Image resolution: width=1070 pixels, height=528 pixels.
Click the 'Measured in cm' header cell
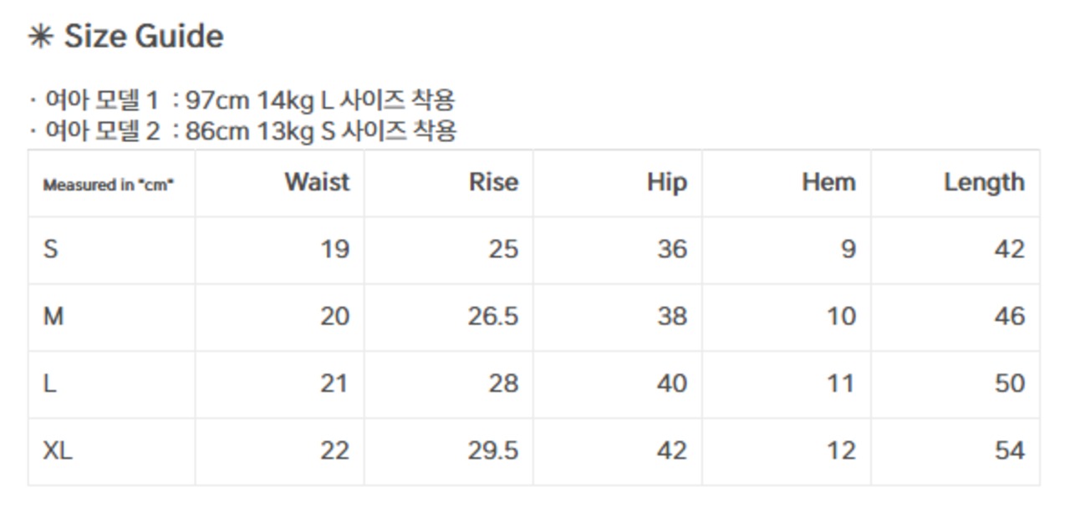pos(109,185)
